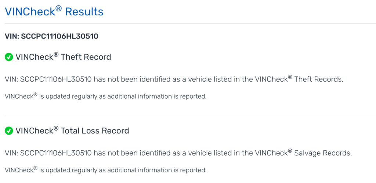
Task: Click the VINCheck Total Loss Record title
Action: (x=72, y=131)
